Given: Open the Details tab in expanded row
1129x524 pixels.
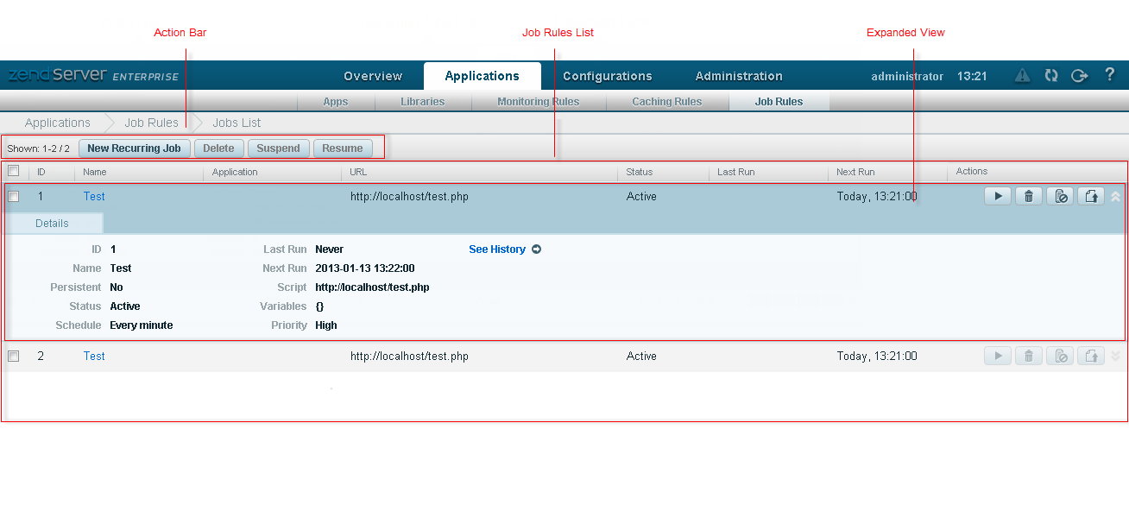Looking at the screenshot, I should 53,224.
